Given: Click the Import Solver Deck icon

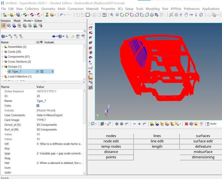Looking at the screenshot, I should click(25, 15).
